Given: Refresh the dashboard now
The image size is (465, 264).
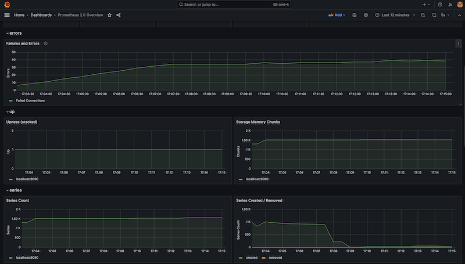Looking at the screenshot, I should point(434,15).
